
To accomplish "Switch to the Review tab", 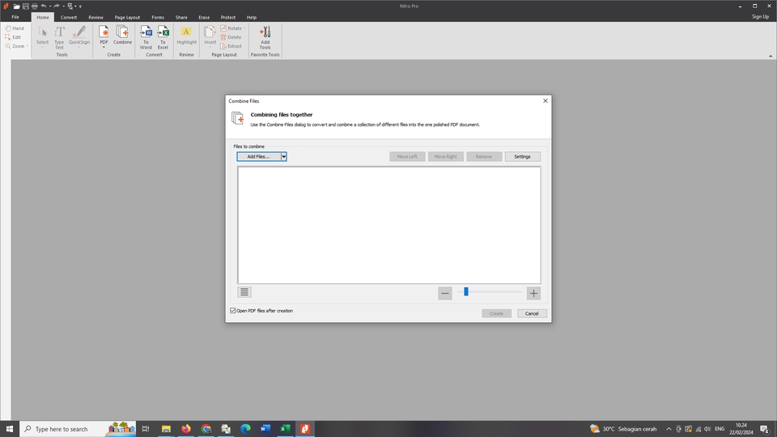I will point(96,17).
